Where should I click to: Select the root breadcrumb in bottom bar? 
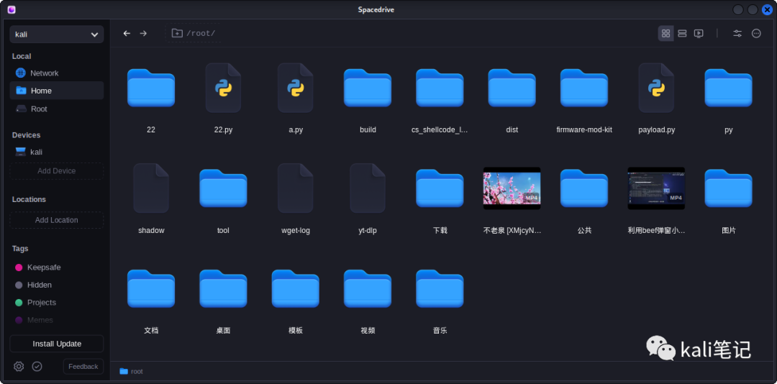132,372
